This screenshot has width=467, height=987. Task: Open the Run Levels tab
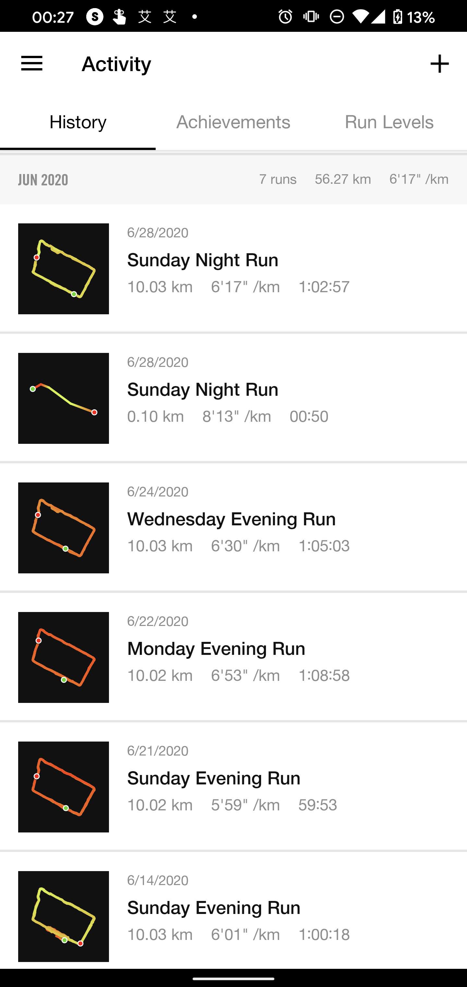pos(389,122)
